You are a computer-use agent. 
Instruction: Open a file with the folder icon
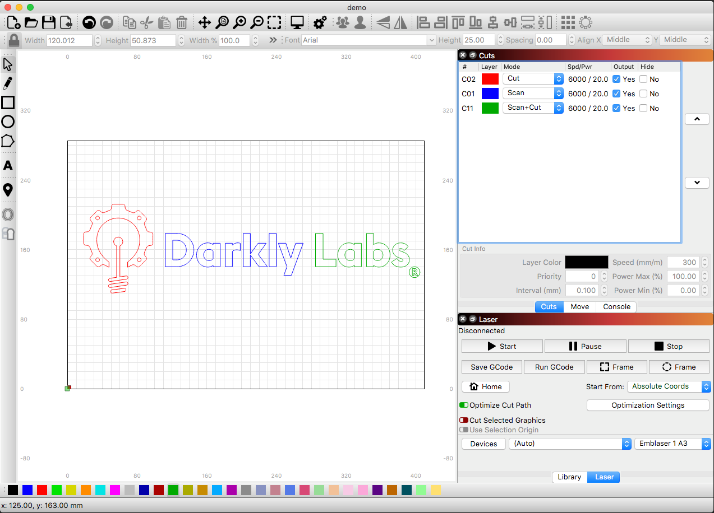31,22
